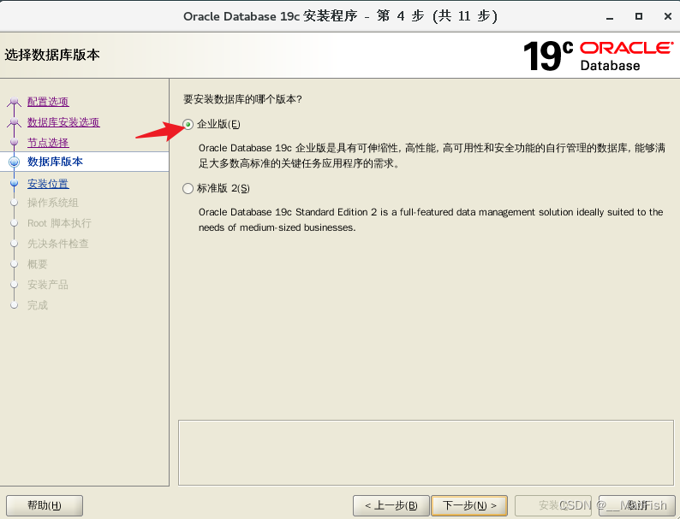Minimize the installer window
Image resolution: width=680 pixels, height=519 pixels.
[610, 17]
